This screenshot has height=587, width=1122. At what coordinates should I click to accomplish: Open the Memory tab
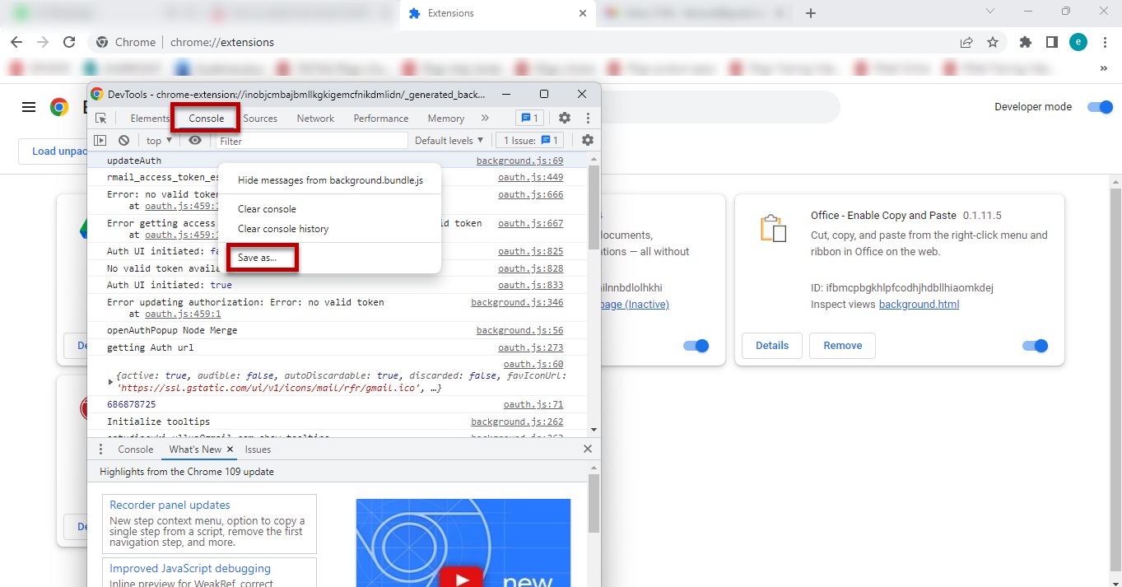[x=446, y=119]
